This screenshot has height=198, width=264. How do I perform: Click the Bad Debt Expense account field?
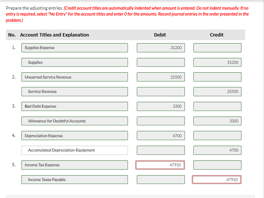75,106
